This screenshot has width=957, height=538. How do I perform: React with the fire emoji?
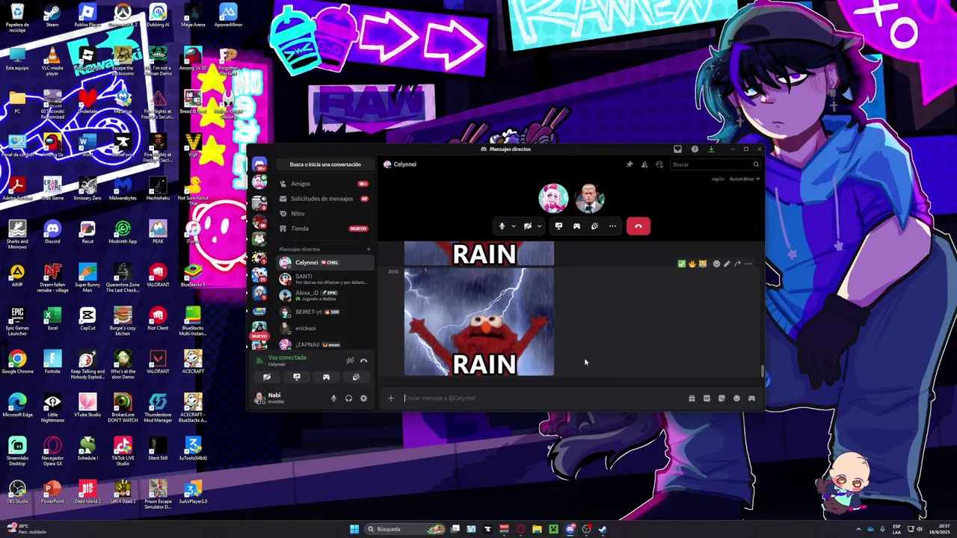pos(692,264)
